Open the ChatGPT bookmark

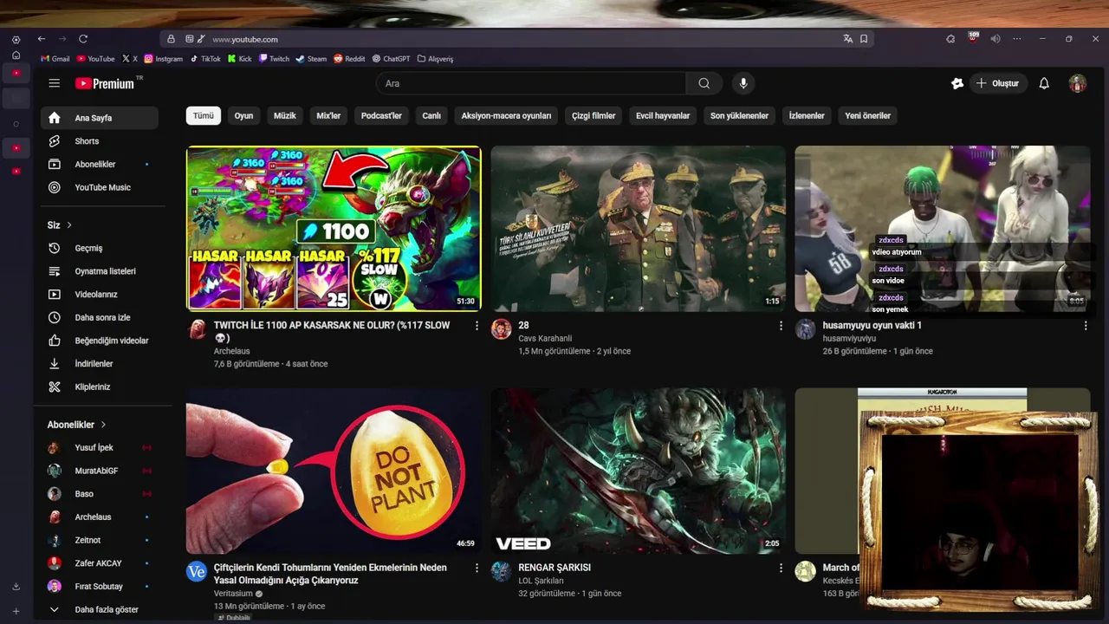coord(391,59)
